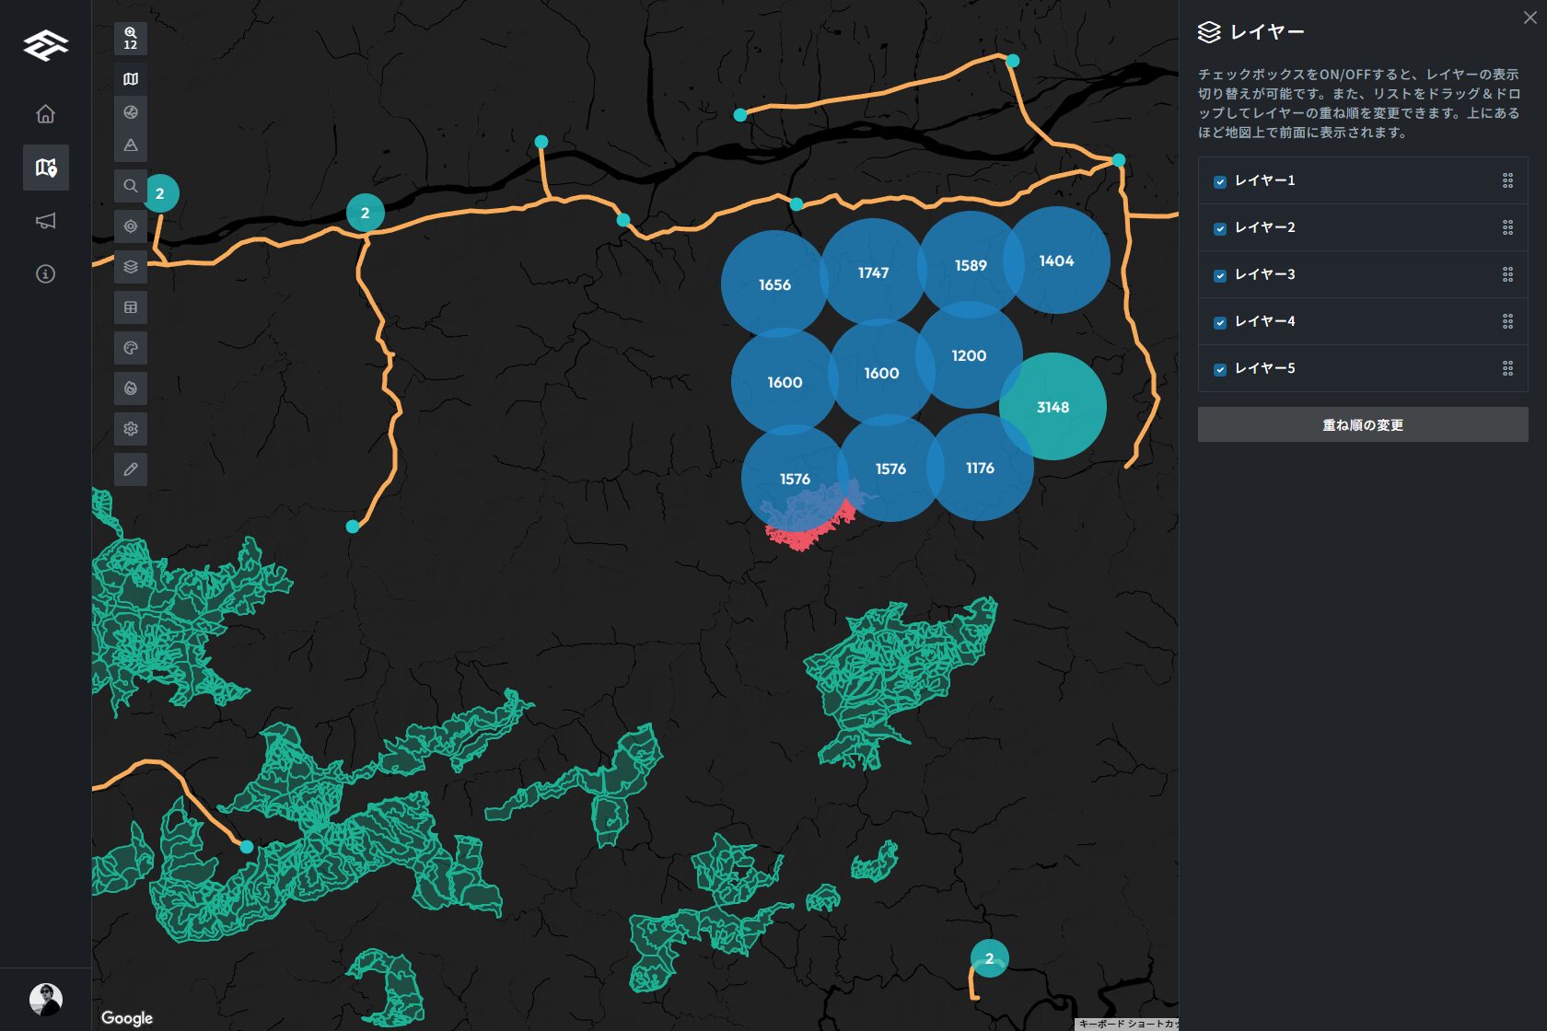Click the 重ね順の変更 button
Screen dimensions: 1547x1031
[x=1362, y=424]
